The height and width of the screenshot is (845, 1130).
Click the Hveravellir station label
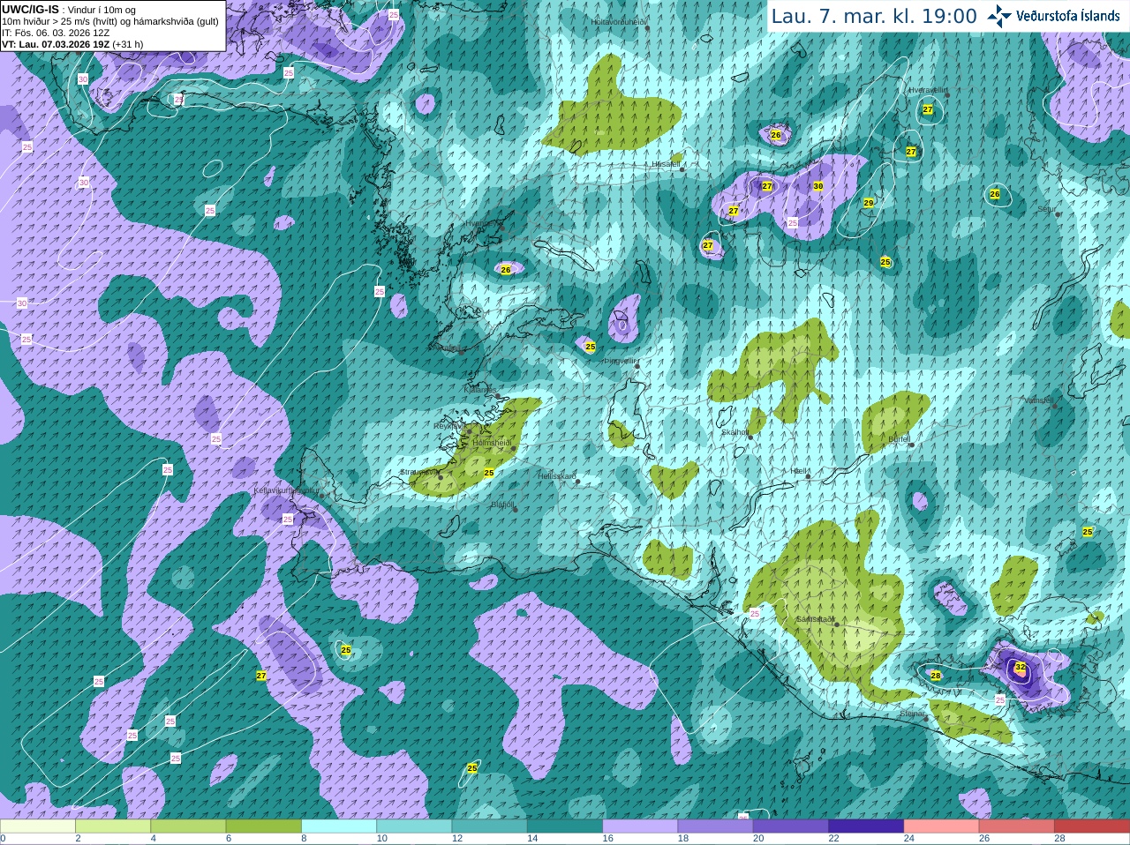point(928,90)
